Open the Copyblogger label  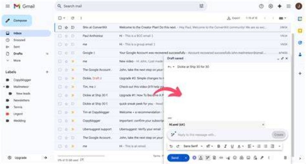(22, 80)
